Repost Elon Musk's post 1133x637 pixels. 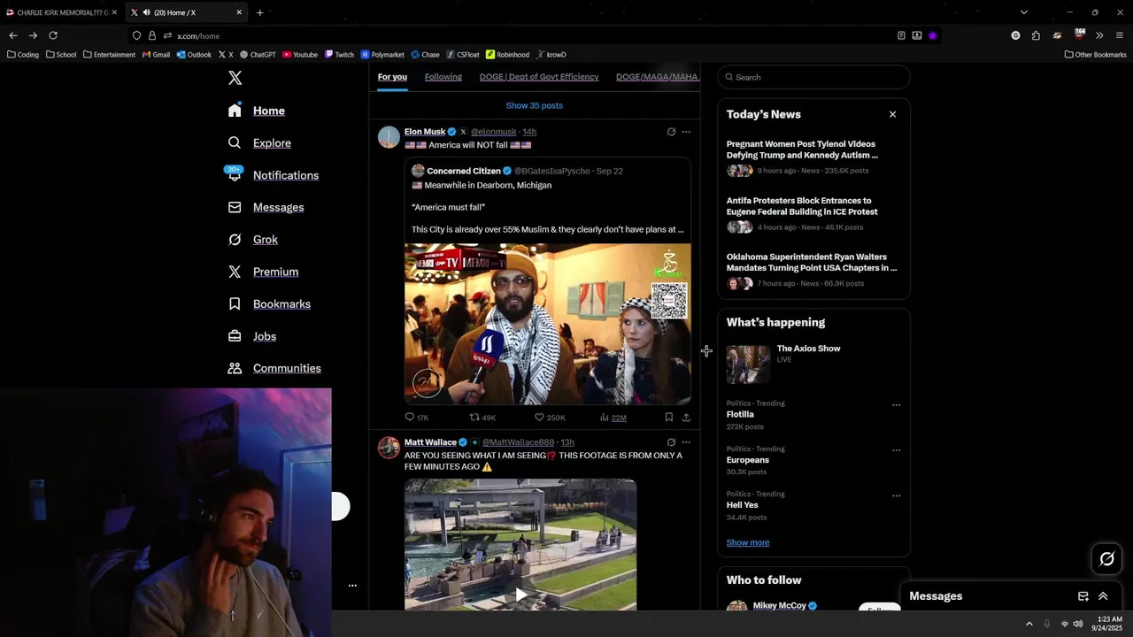pos(482,418)
